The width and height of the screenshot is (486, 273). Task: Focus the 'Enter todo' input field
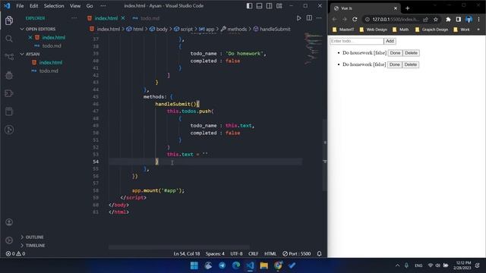[357, 41]
